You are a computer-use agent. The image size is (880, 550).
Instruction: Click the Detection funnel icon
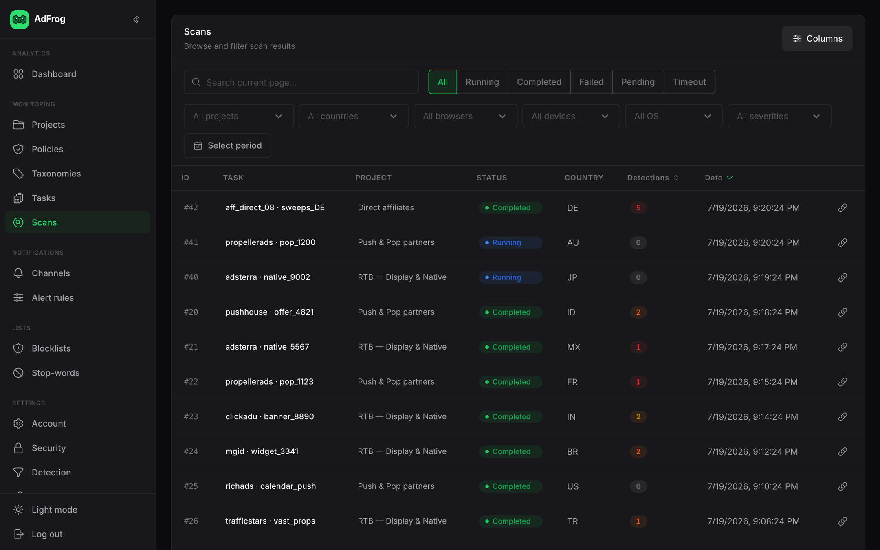coord(18,472)
